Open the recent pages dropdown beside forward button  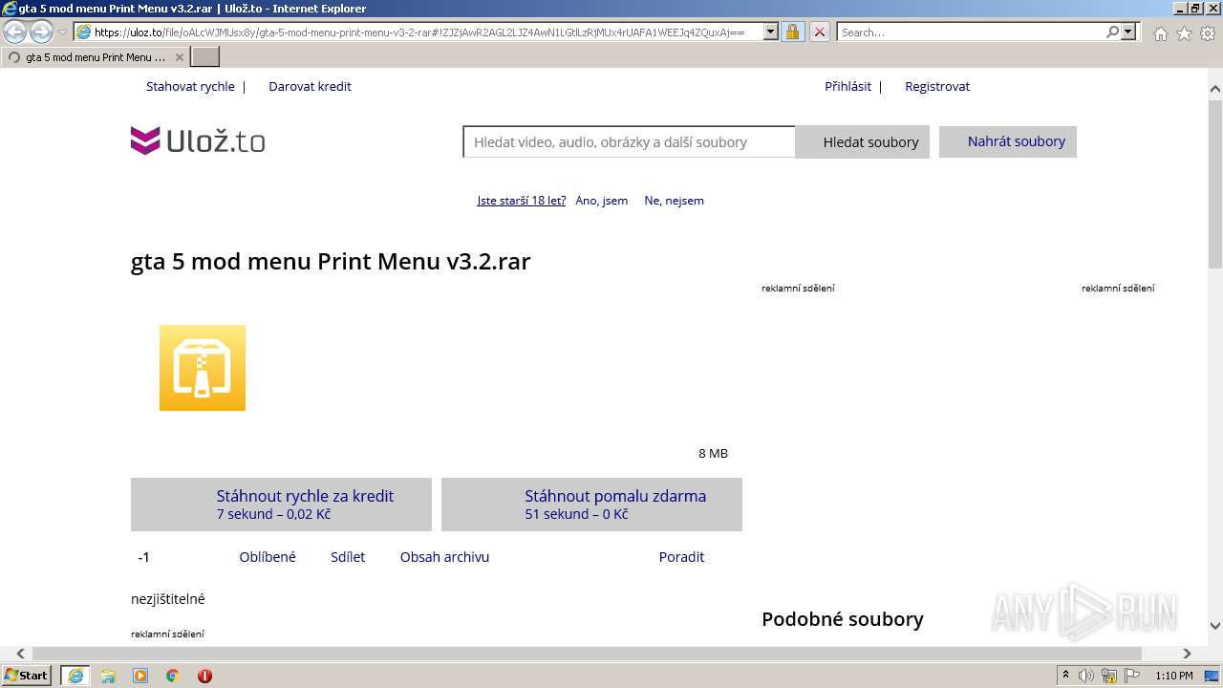[x=62, y=32]
